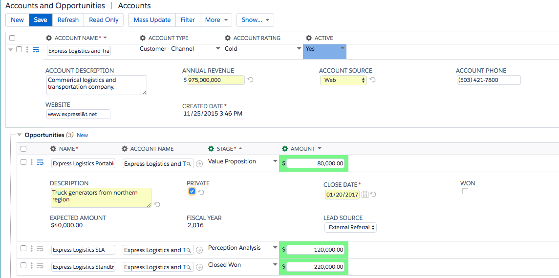The image size is (559, 278).
Task: Select the Express Logistics Standby opportunity row checkbox
Action: pos(23,265)
